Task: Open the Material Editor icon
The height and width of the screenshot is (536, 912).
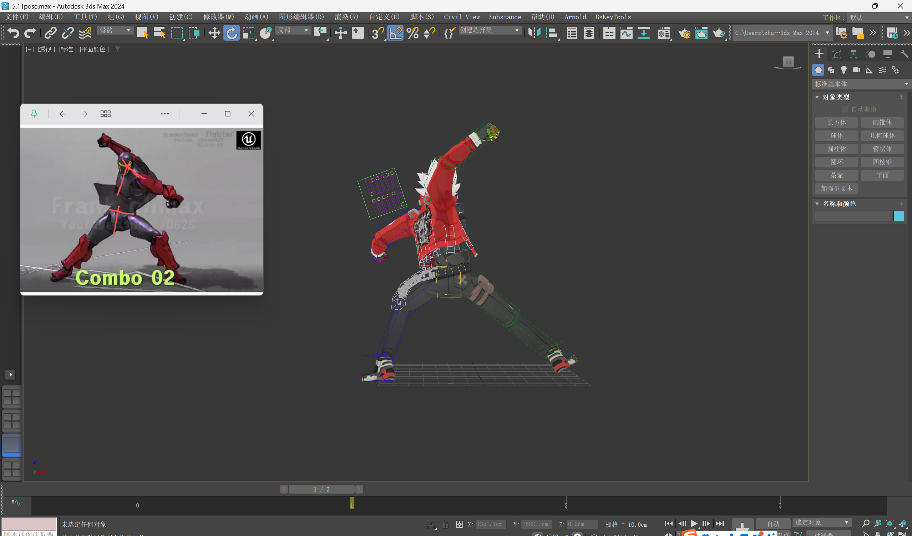Action: click(x=664, y=33)
